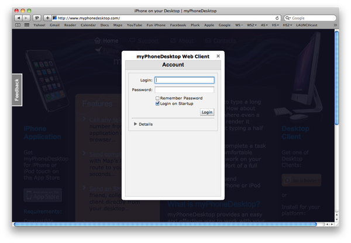Open the Gmail bookmark

click(54, 25)
